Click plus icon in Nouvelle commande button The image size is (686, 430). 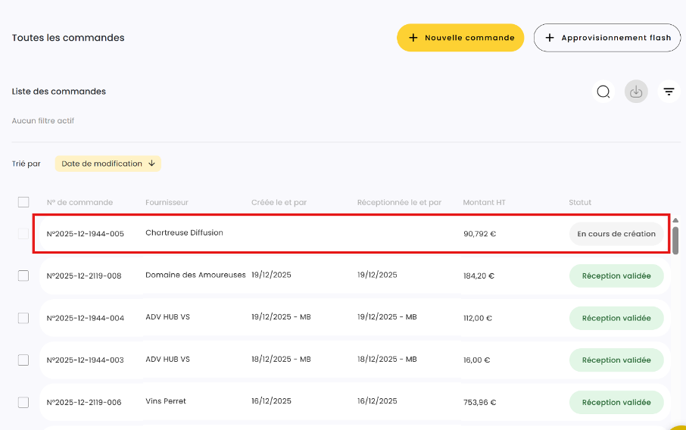pos(413,38)
